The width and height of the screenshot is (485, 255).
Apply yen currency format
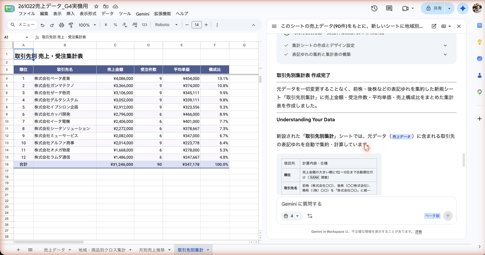tap(106, 25)
